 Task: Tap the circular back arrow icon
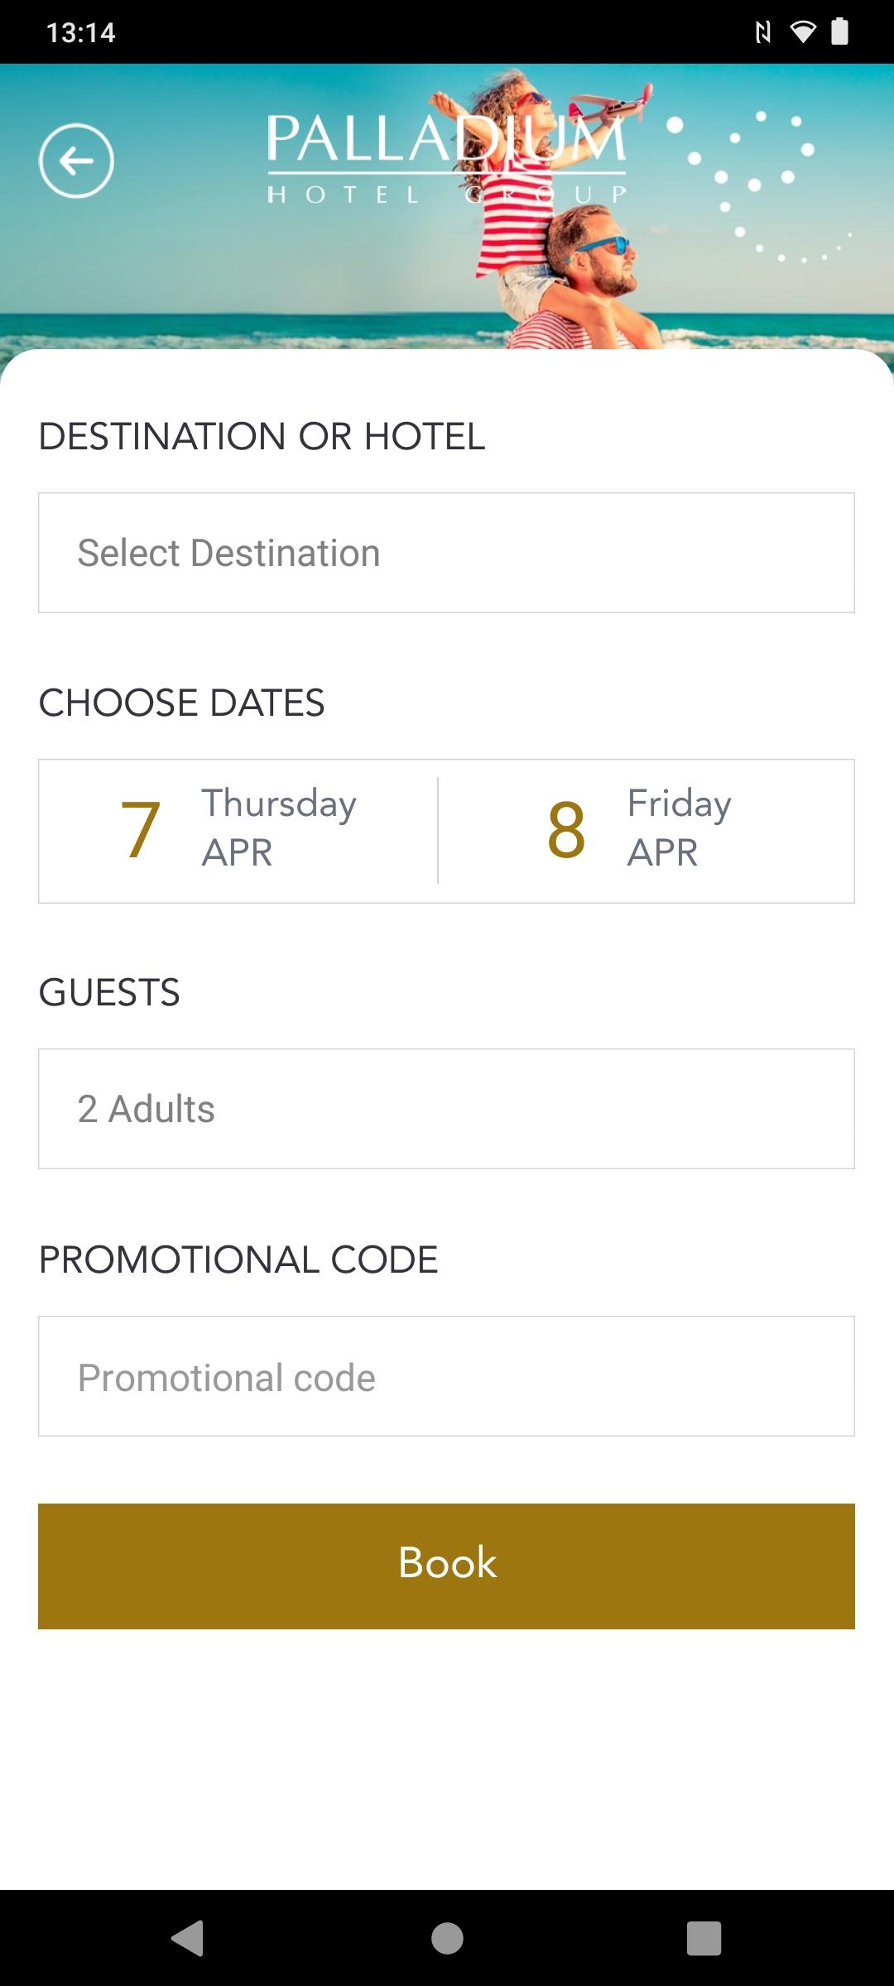[76, 161]
